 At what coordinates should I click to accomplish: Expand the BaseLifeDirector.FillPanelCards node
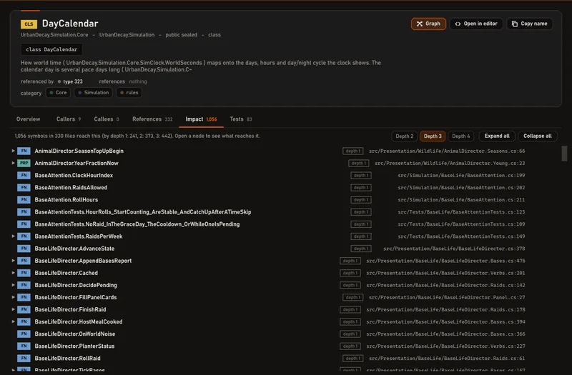[x=13, y=297]
